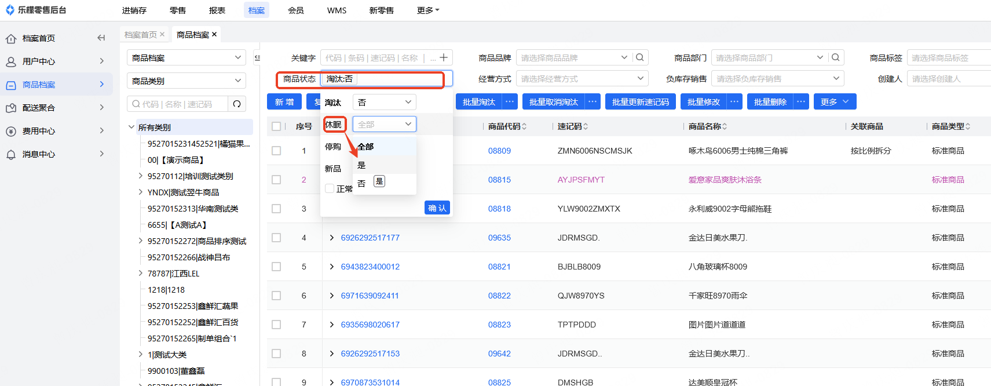Open the top bar 更多 menu
Viewport: 991px width, 386px height.
[428, 10]
